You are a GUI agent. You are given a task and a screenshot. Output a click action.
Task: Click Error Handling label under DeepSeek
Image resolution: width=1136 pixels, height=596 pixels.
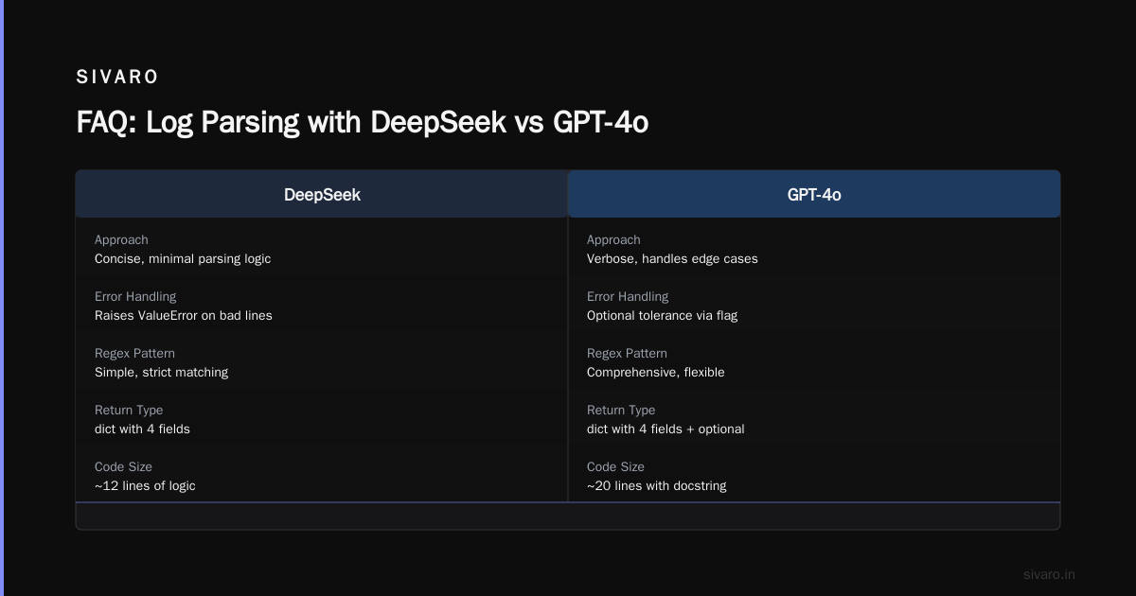(135, 296)
